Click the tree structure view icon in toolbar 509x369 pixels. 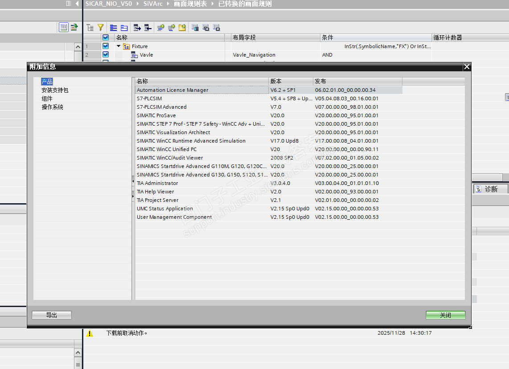[90, 28]
